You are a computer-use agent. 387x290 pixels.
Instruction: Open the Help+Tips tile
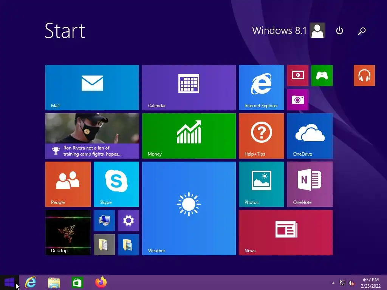point(262,136)
